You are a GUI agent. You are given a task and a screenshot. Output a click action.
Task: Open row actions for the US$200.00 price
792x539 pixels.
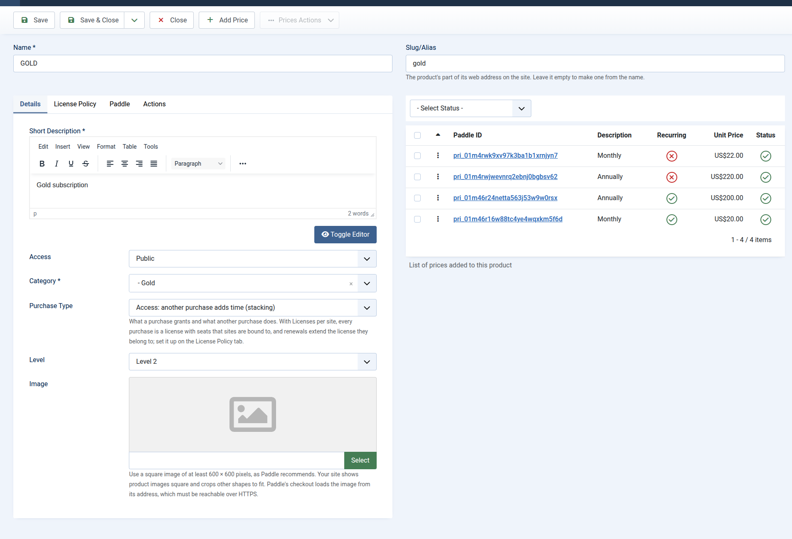tap(438, 198)
